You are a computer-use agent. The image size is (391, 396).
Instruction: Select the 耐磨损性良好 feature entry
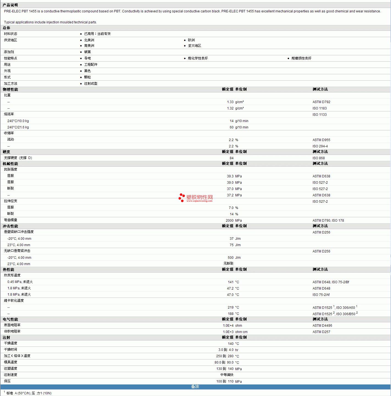301,58
